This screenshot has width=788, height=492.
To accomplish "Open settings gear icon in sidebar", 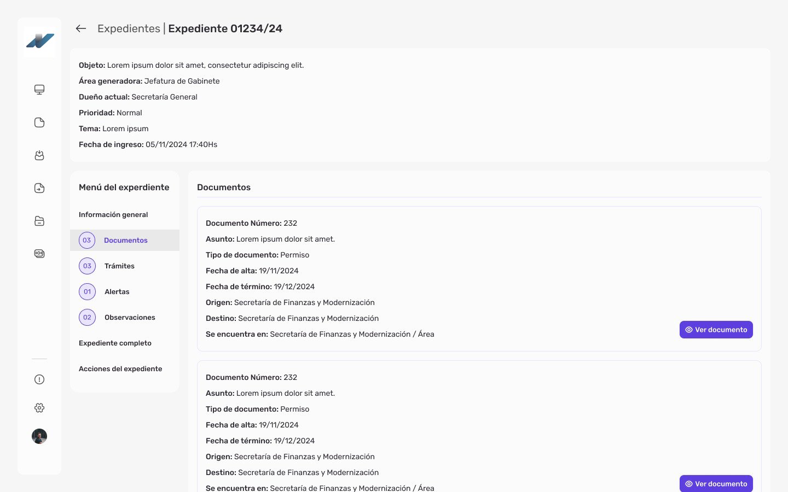I will coord(39,408).
